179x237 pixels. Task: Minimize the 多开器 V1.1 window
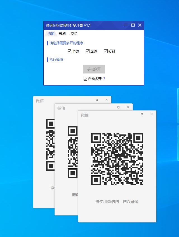pyautogui.click(x=126, y=25)
